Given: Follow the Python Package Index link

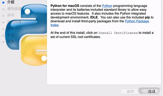Looking at the screenshot, I should (x=137, y=21).
